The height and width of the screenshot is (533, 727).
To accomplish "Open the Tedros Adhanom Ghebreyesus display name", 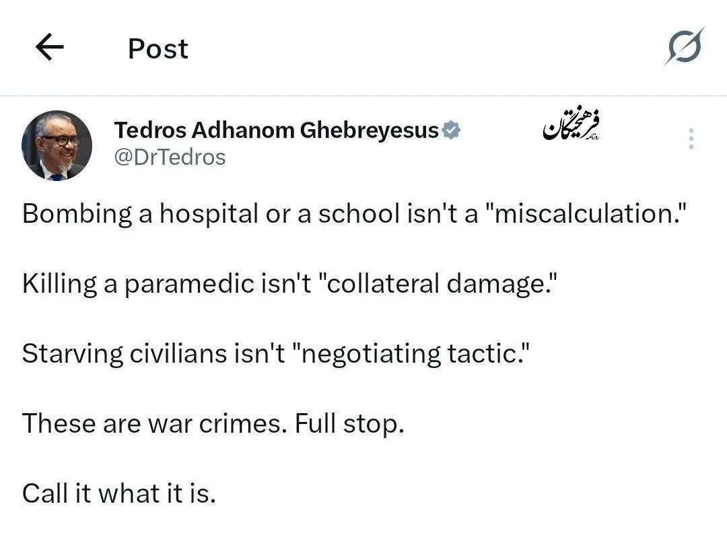I will (276, 131).
